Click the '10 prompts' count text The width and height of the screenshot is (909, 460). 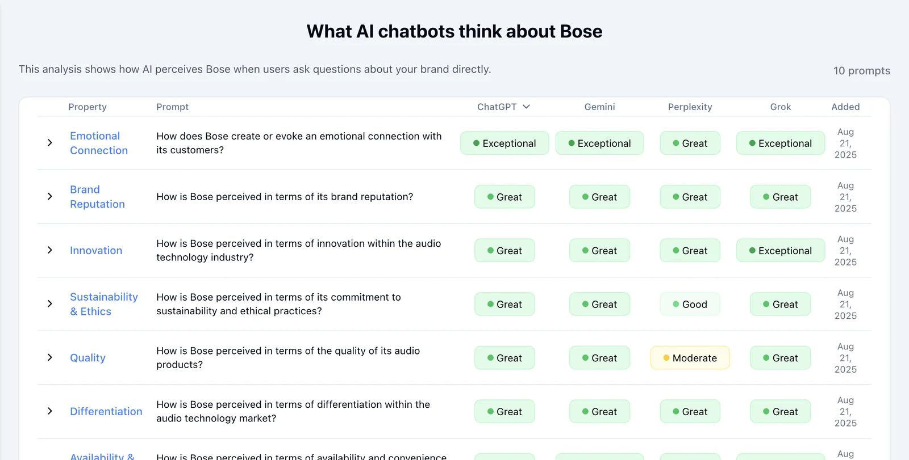pos(862,71)
